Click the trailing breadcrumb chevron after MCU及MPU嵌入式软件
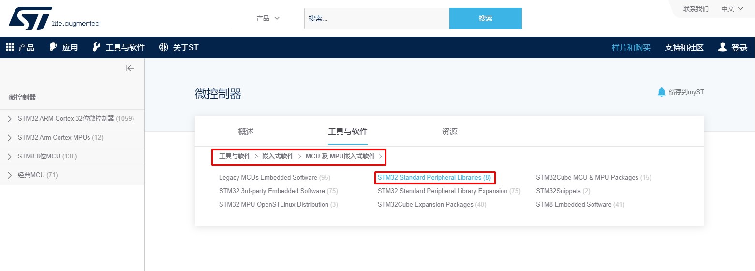The image size is (755, 271). tap(381, 157)
